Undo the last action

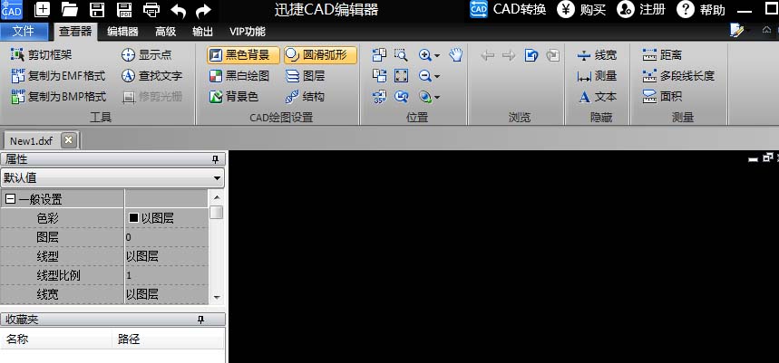coord(178,11)
